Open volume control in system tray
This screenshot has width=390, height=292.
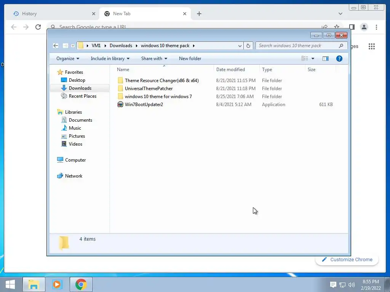(352, 285)
